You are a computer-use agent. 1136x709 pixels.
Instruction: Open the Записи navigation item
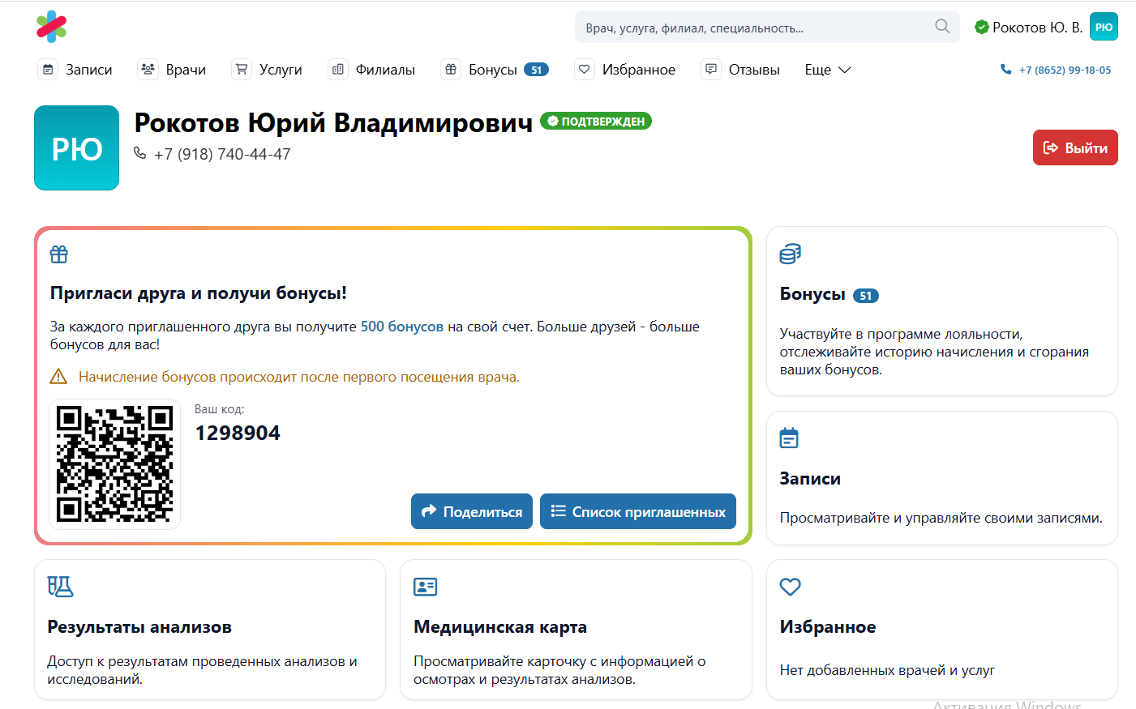tap(76, 70)
